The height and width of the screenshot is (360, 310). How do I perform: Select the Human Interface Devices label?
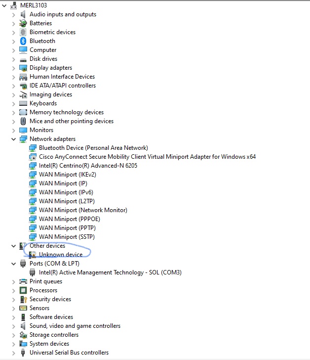point(62,77)
